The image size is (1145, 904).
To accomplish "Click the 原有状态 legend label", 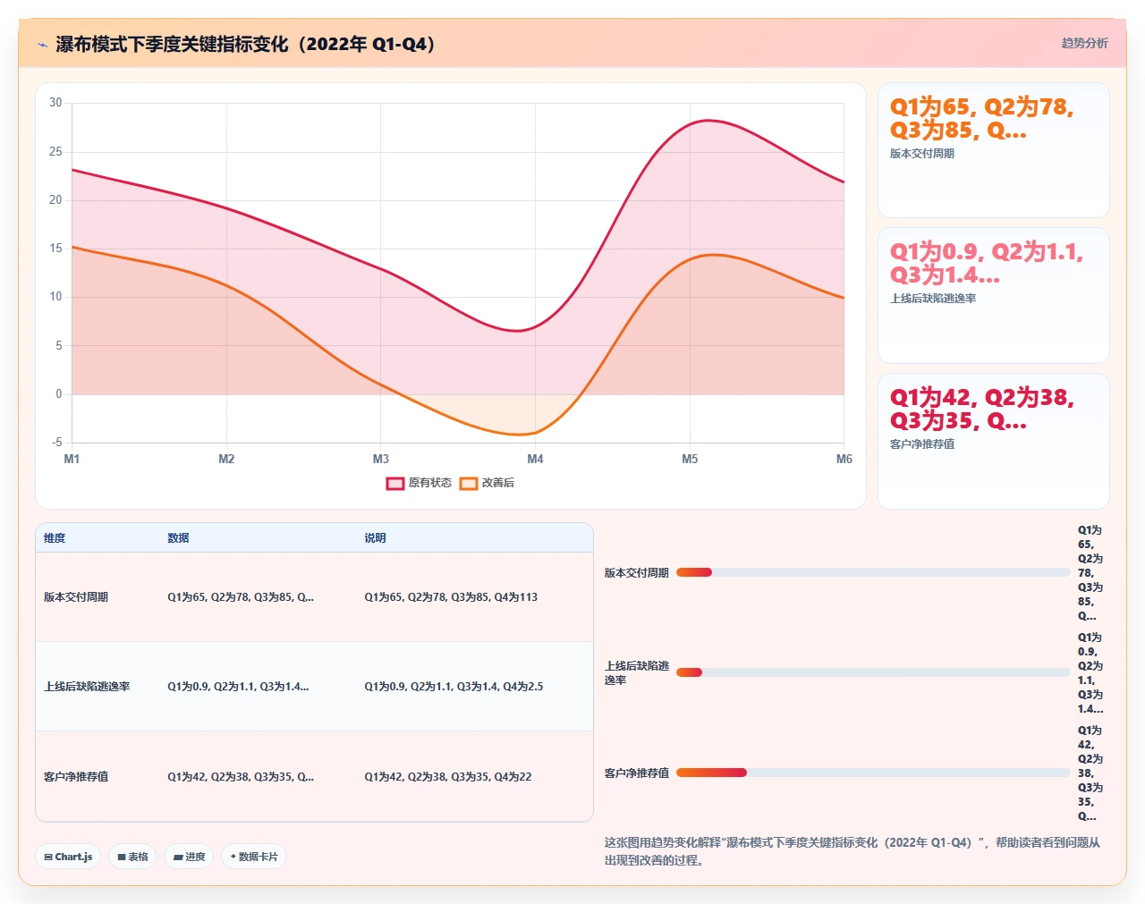I will pos(430,483).
